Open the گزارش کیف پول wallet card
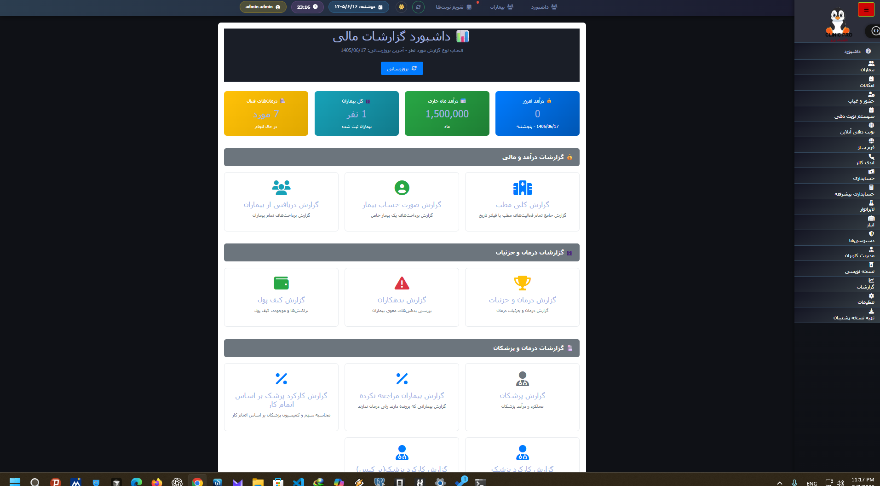Screen dimensions: 880x486 (x=281, y=297)
